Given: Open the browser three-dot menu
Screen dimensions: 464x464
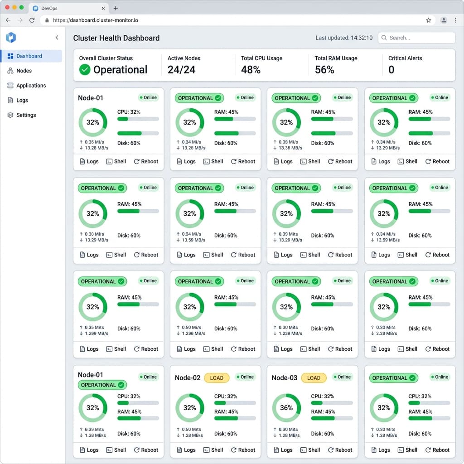Looking at the screenshot, I should coord(455,20).
